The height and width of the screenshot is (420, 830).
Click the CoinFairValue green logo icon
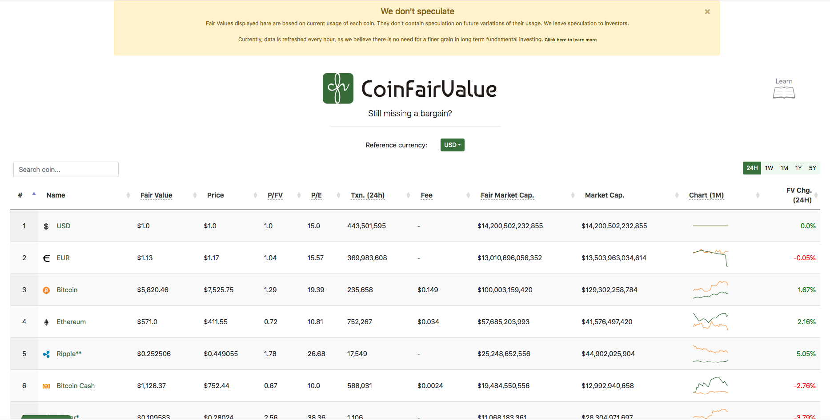[338, 88]
